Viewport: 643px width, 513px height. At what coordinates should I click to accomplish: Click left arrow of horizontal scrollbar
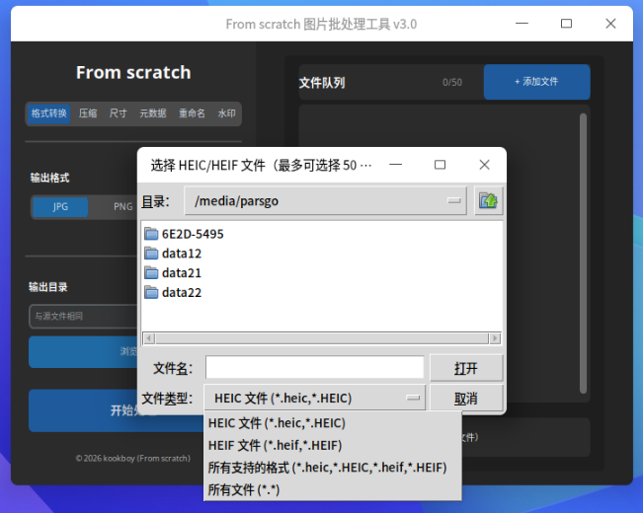149,338
